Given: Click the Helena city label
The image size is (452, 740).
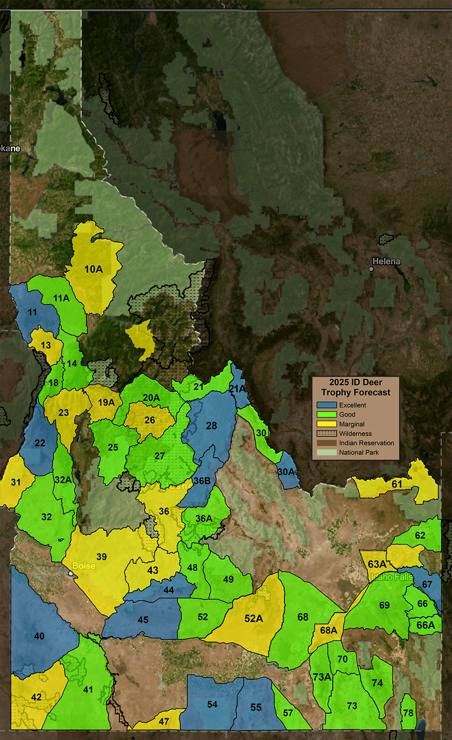Looking at the screenshot, I should click(x=386, y=261).
